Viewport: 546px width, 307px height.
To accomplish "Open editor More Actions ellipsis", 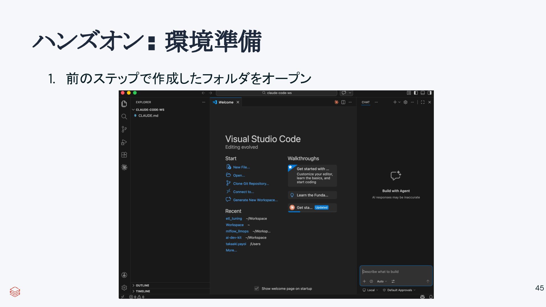I will point(350,102).
